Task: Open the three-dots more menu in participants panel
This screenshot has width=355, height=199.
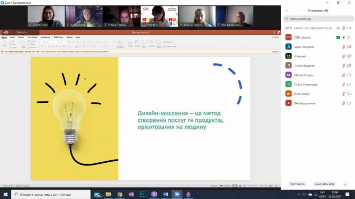Action: (346, 184)
